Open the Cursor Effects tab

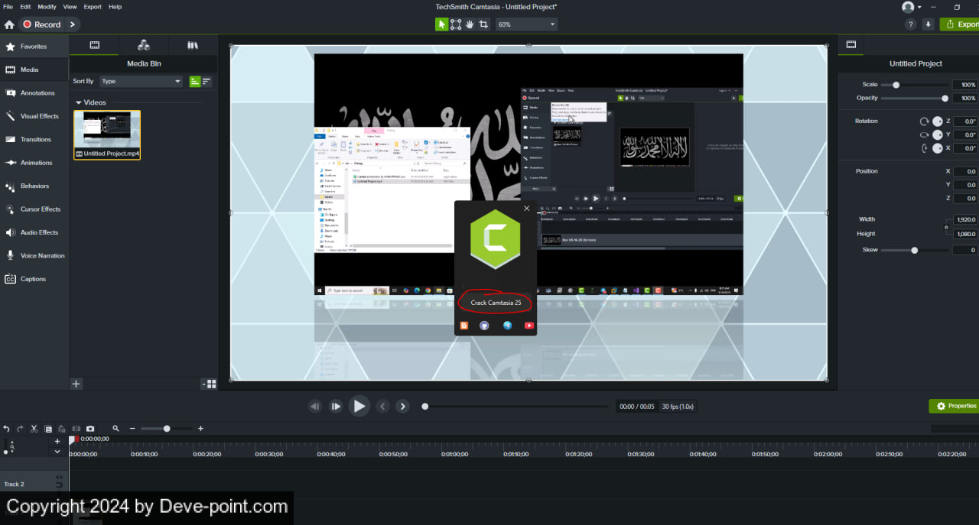coord(34,209)
